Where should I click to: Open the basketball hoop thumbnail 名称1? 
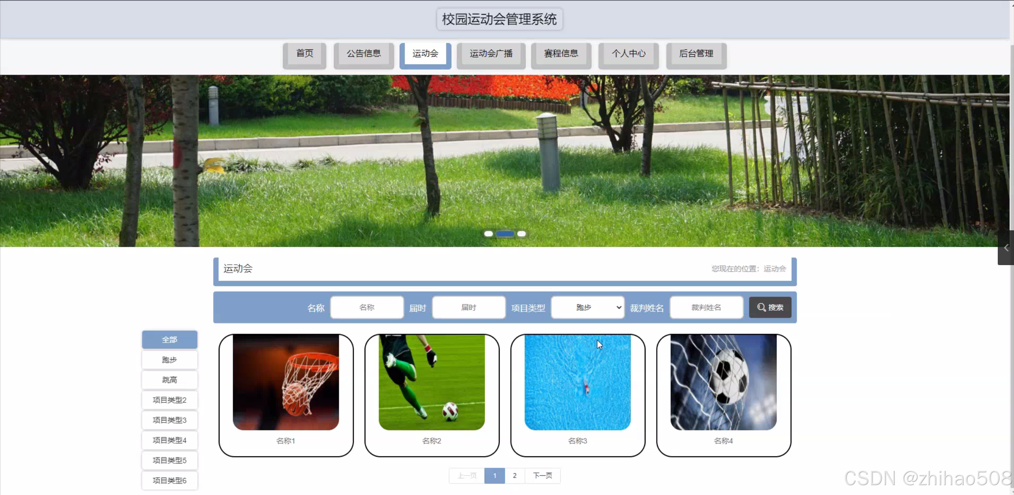tap(286, 382)
